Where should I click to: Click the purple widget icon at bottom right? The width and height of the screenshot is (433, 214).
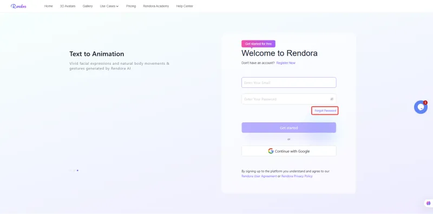tap(428, 203)
